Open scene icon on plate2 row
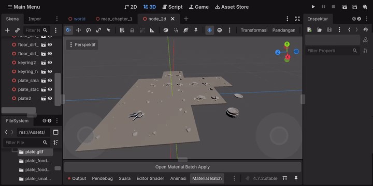 [44, 99]
